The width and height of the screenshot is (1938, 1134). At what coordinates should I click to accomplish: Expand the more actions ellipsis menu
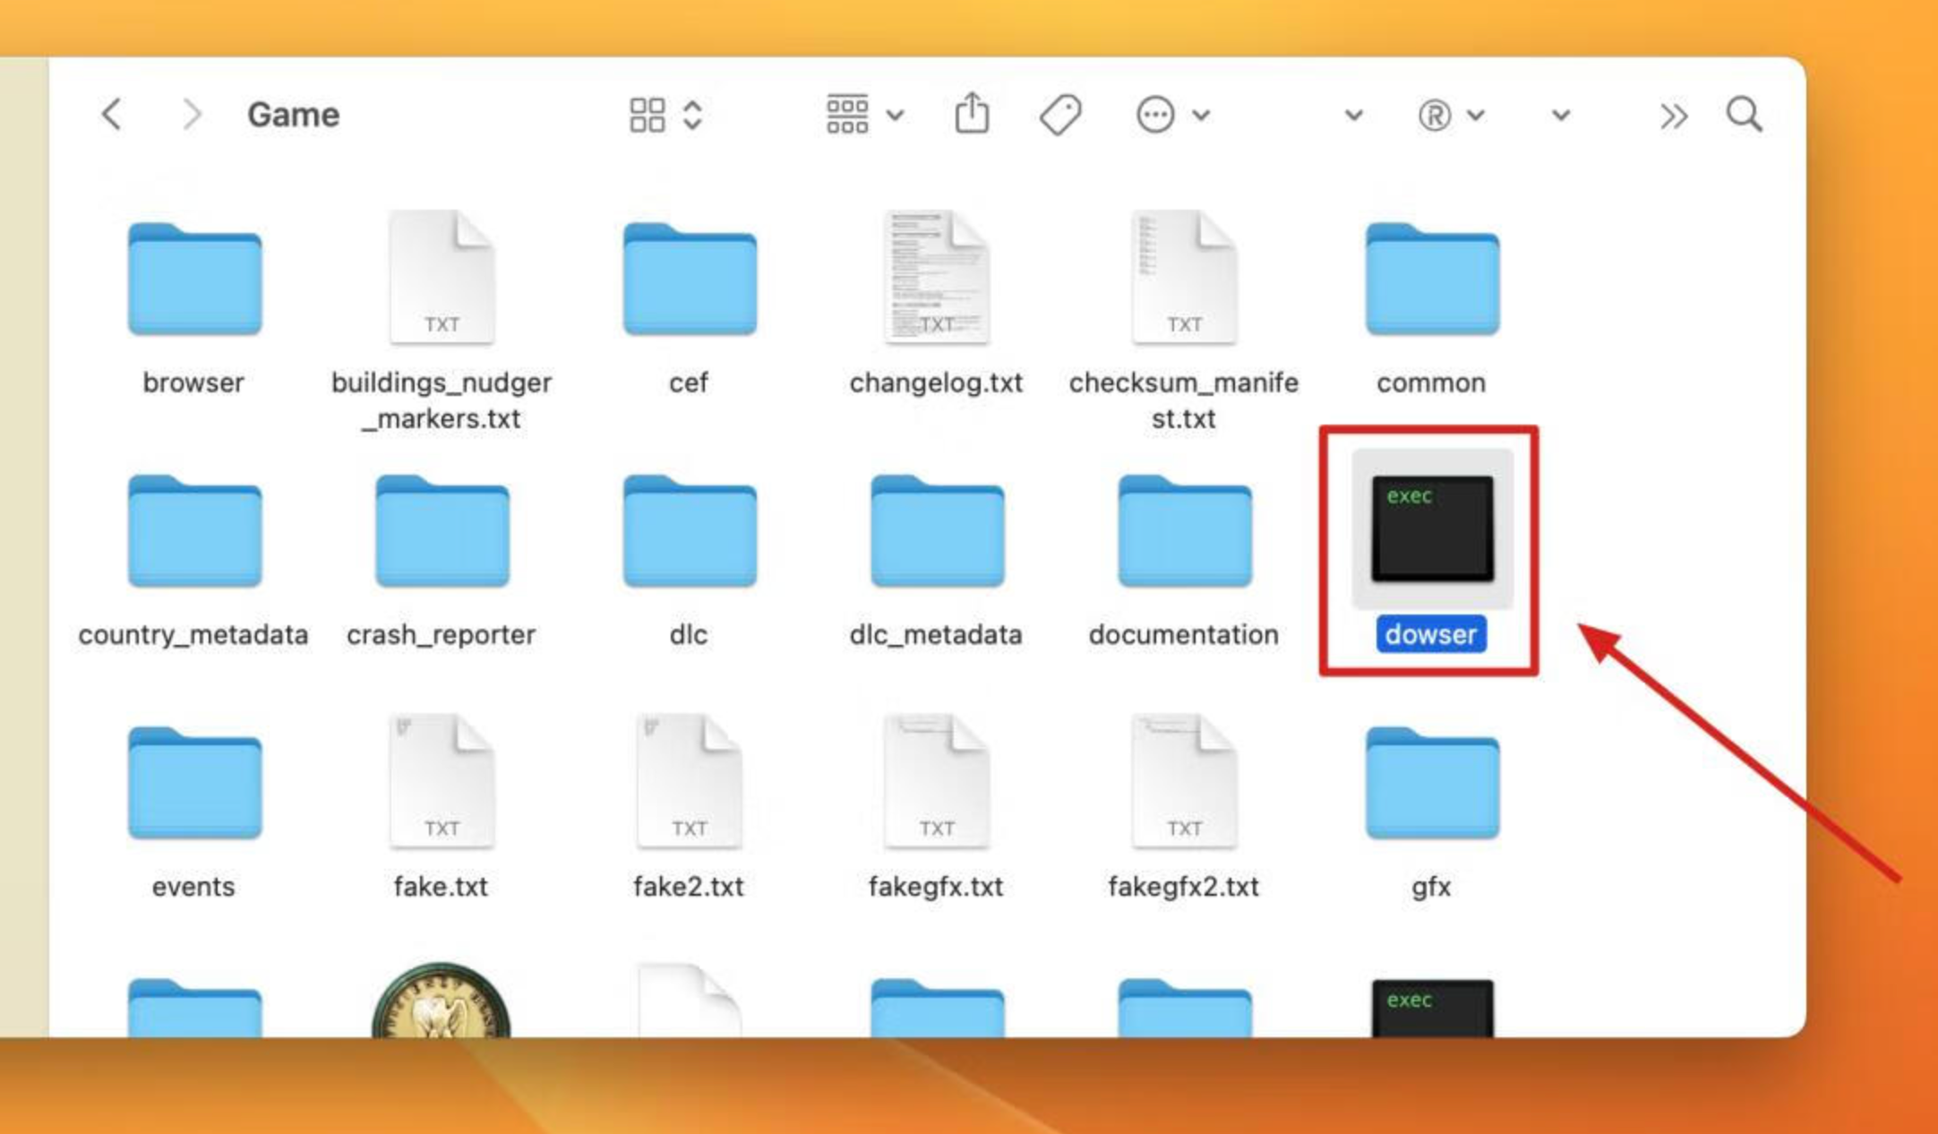tap(1173, 115)
